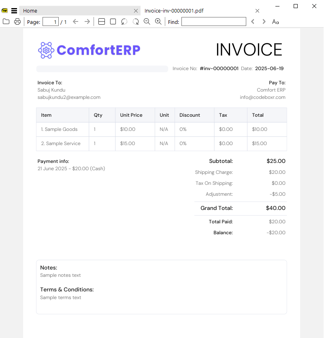The height and width of the screenshot is (338, 324).
Task: Toggle match case for search
Action: [x=275, y=21]
